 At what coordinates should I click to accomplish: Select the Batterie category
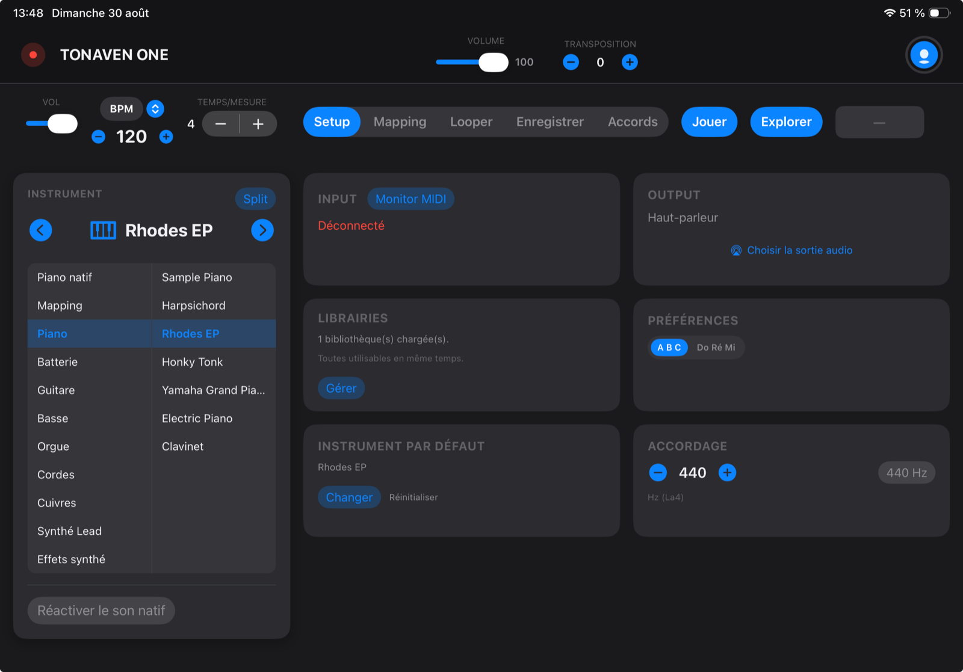tap(89, 362)
